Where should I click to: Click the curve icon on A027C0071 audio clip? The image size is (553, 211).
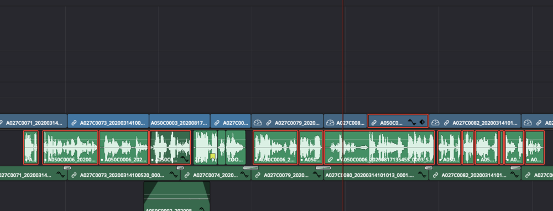click(x=61, y=175)
